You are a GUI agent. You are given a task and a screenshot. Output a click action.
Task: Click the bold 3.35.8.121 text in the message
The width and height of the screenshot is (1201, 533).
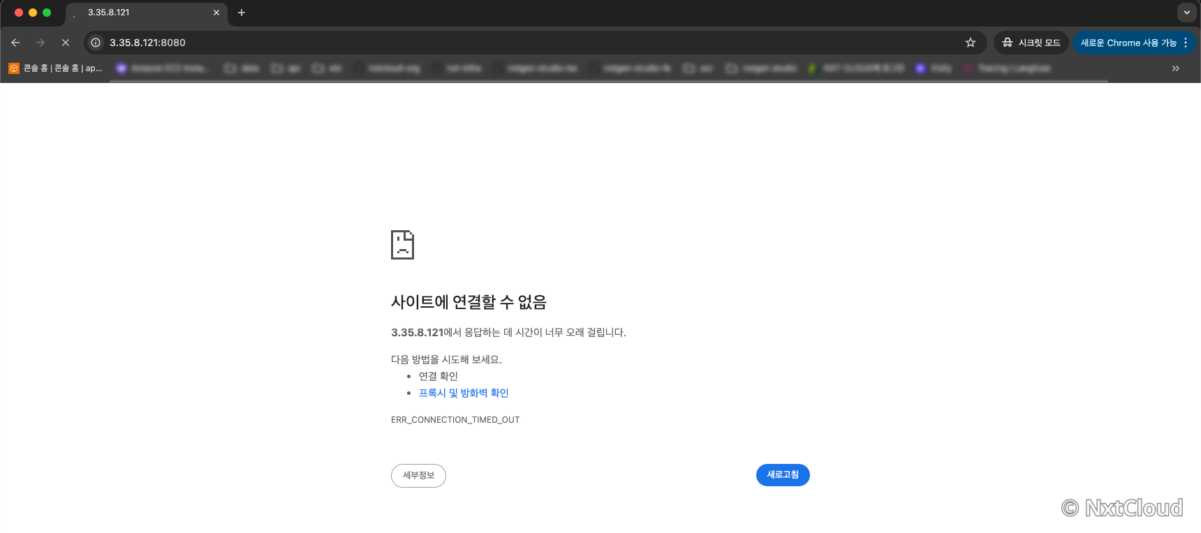point(417,333)
